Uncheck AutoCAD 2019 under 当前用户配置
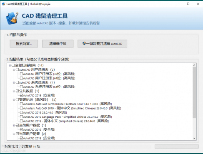This screenshot has width=203, height=154. [21, 138]
